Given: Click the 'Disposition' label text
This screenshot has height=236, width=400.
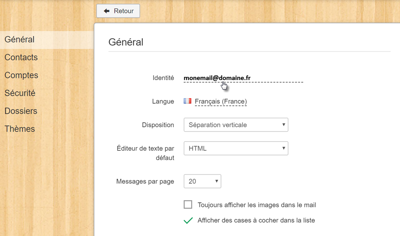Looking at the screenshot, I should (x=158, y=125).
